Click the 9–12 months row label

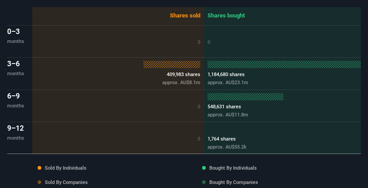[16, 132]
